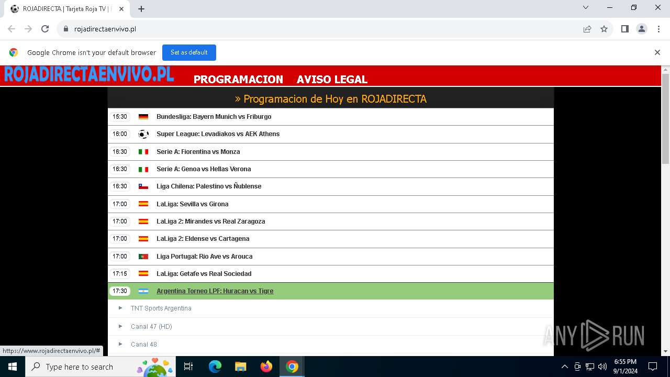Expand Bundesliga: Bayern Munich vs Friburgo

click(x=214, y=117)
